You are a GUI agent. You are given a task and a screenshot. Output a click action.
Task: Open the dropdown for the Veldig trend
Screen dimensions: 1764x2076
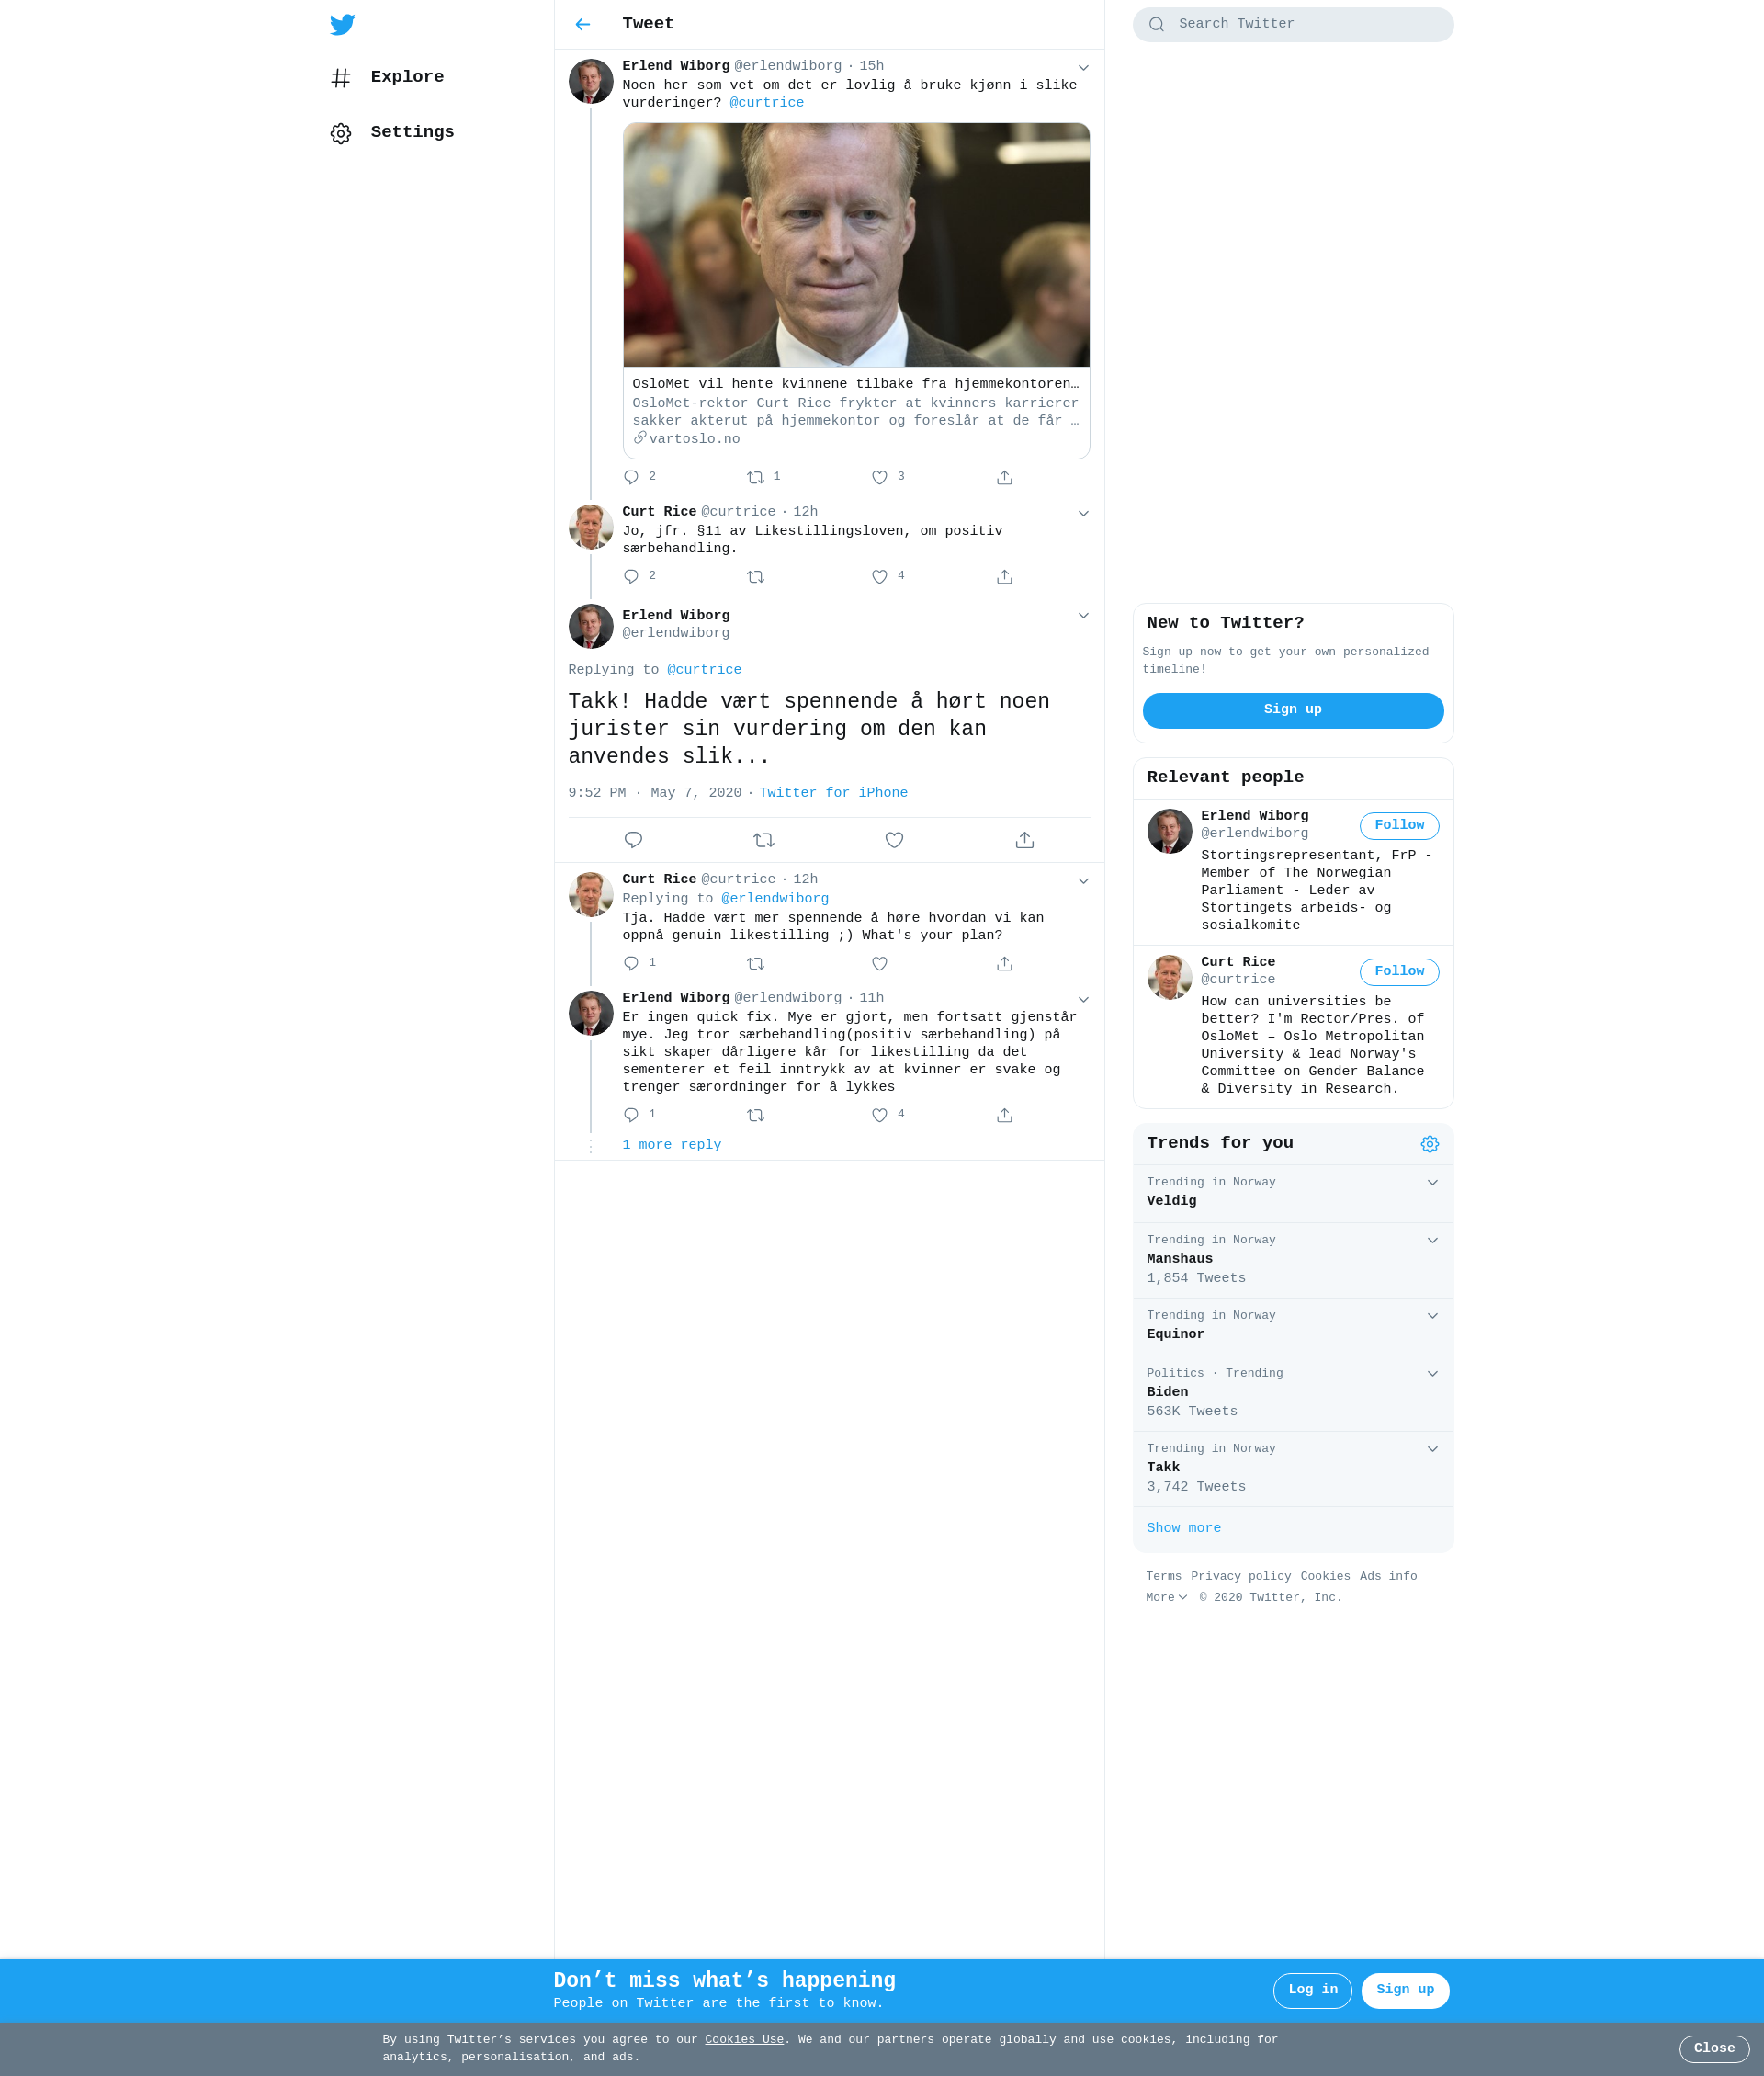coord(1432,1182)
